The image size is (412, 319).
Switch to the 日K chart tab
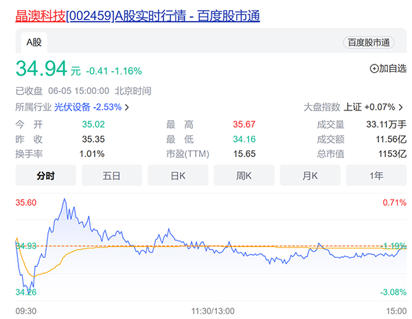pyautogui.click(x=178, y=176)
